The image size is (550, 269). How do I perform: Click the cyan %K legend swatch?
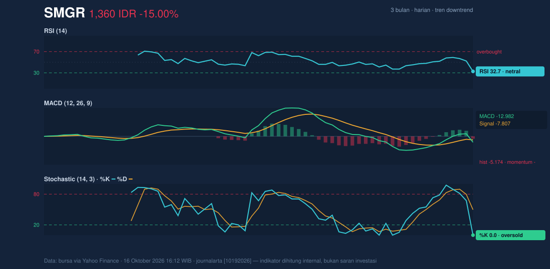[x=113, y=179]
